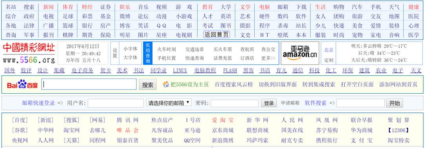The image size is (425, 148).
Task: Open the [新浪] site link
Action: (x=46, y=120)
